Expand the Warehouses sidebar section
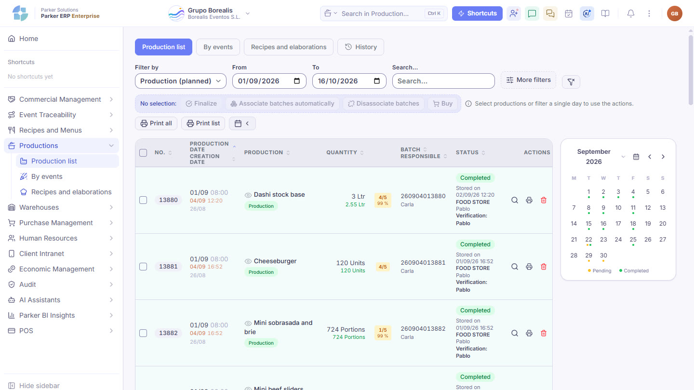The height and width of the screenshot is (390, 694). 61,207
